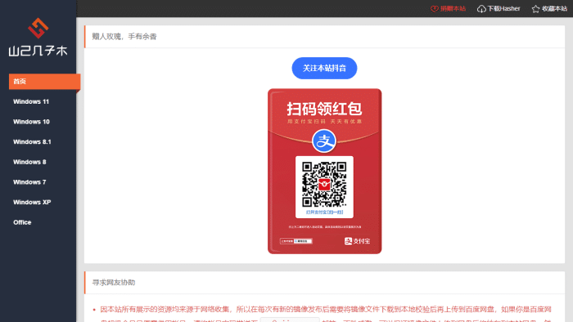This screenshot has width=573, height=322.
Task: Click the star bookmark icon
Action: tap(535, 9)
